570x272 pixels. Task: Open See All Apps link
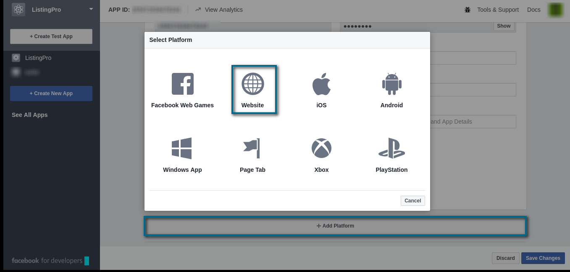pos(30,115)
